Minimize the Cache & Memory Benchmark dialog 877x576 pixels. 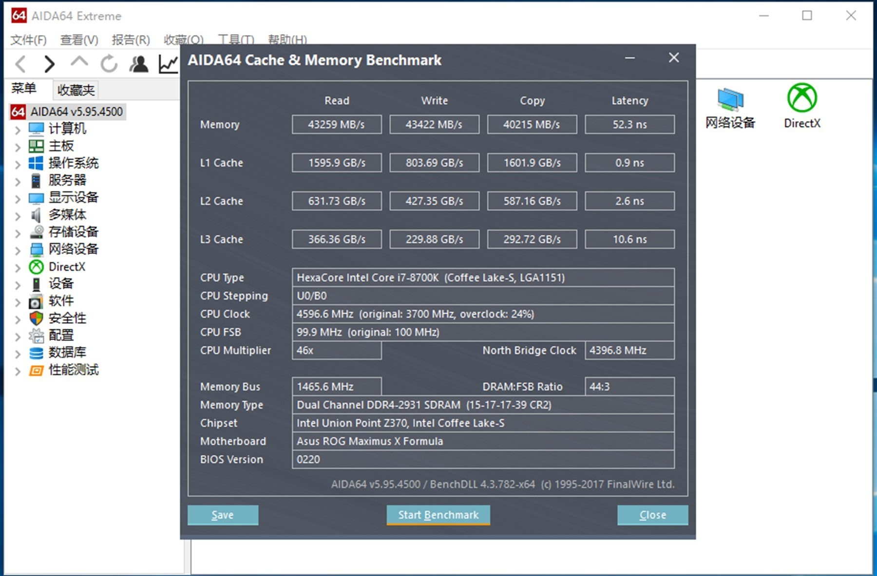point(630,58)
